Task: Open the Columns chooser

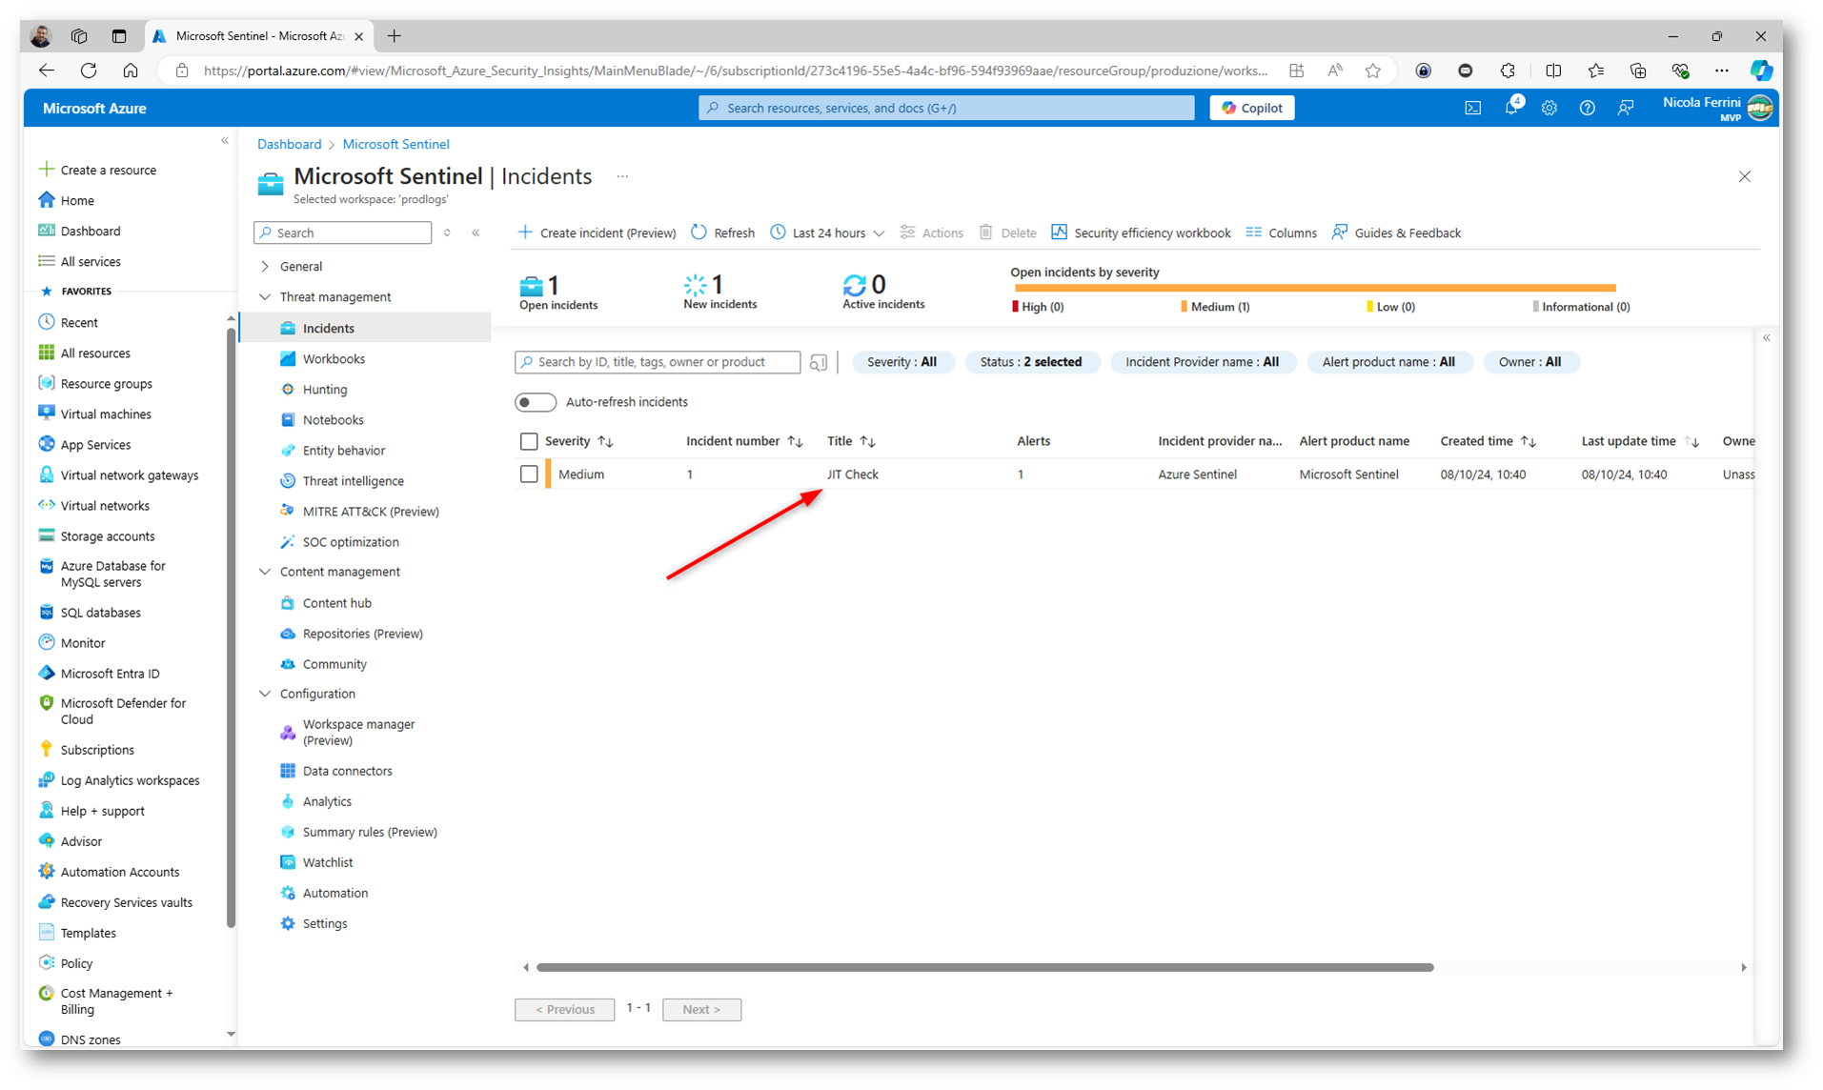Action: pos(1281,232)
